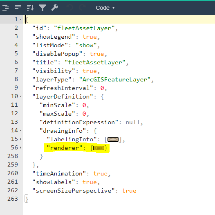The height and width of the screenshot is (215, 215).
Task: Click the folded renderer placeholder widget
Action: coord(99,148)
